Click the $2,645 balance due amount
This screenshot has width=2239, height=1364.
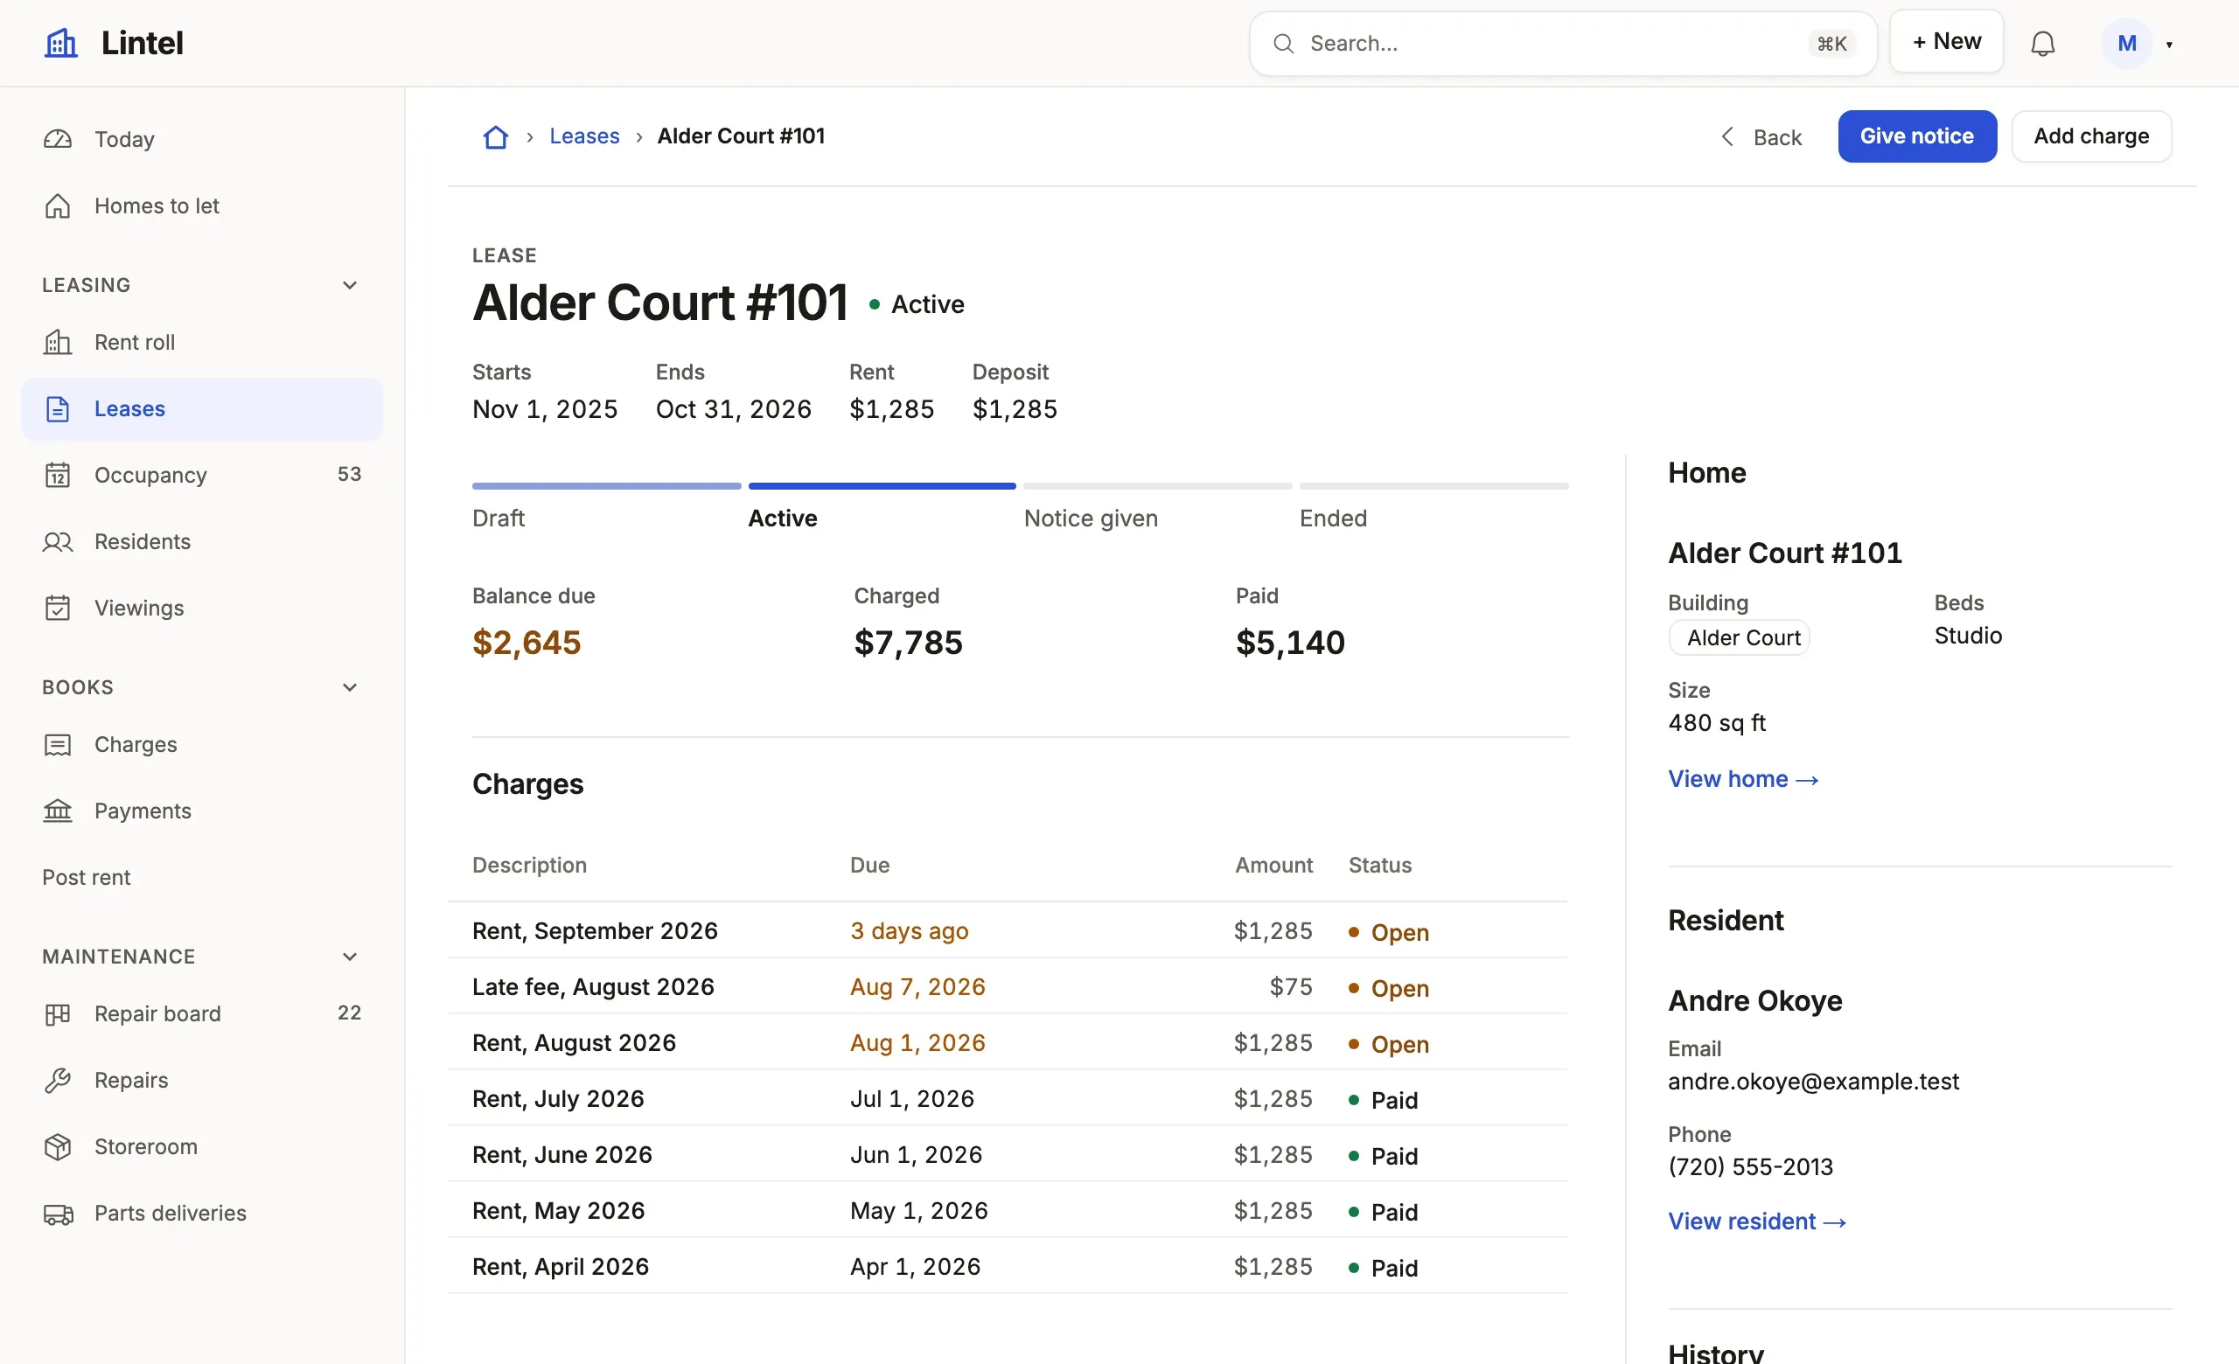(527, 643)
